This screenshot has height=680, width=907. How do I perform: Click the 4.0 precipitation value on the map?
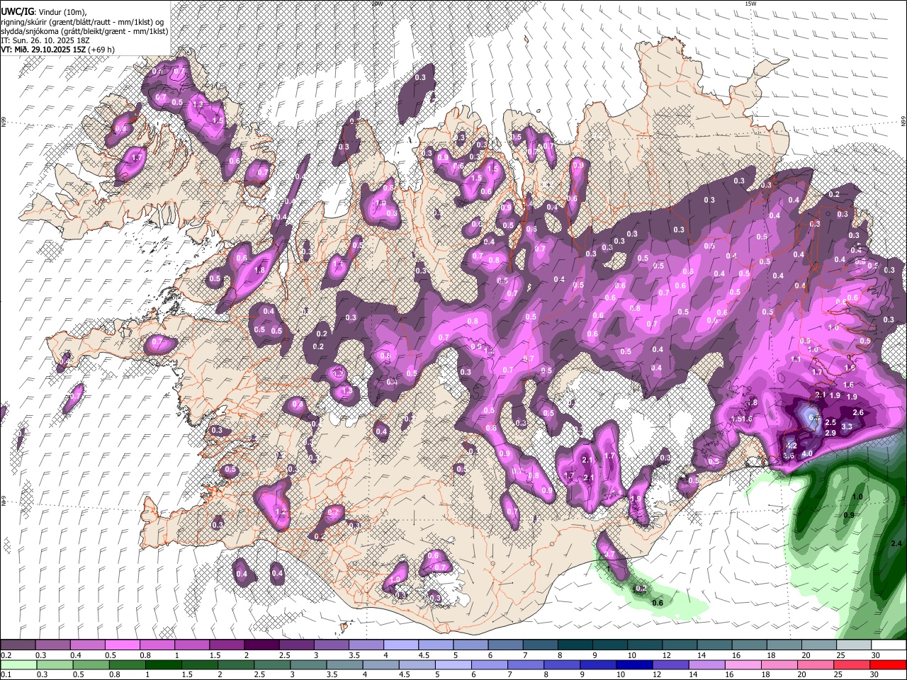[806, 454]
